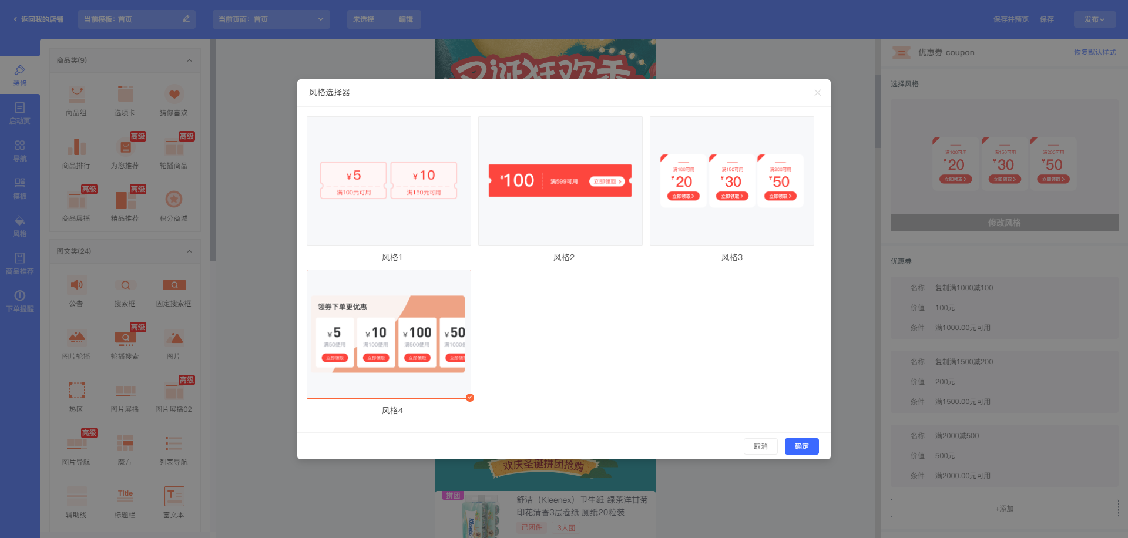Open 下单提醒 order reminder icon

coord(19,301)
